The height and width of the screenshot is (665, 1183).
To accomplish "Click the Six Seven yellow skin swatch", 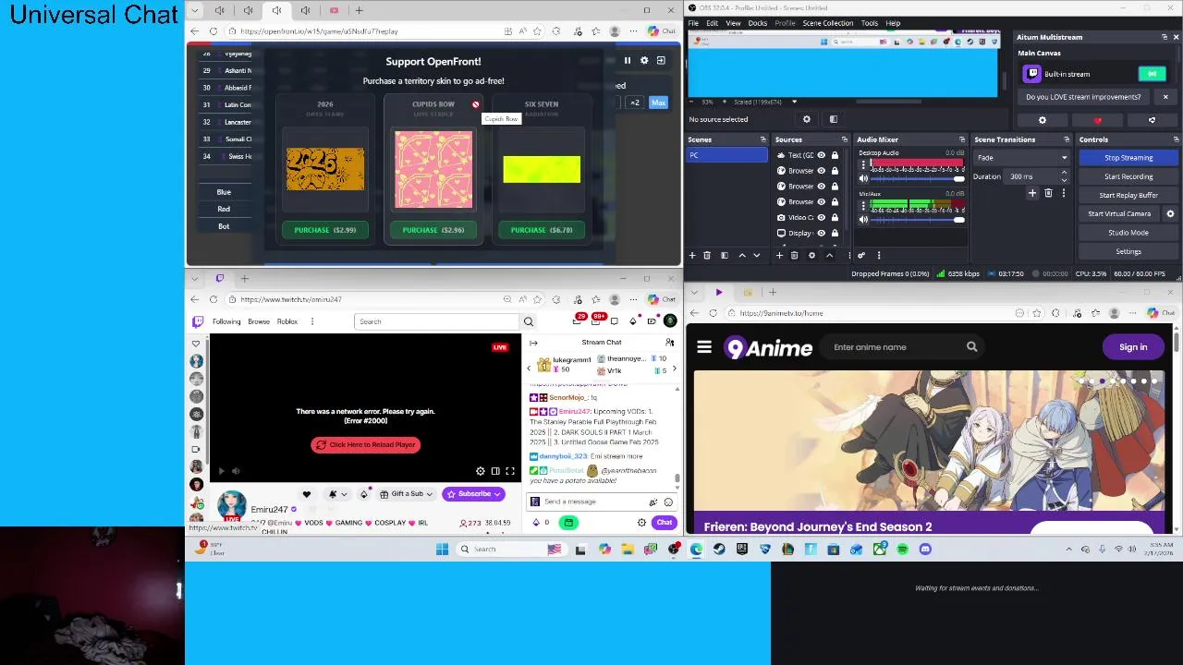I will tap(542, 169).
